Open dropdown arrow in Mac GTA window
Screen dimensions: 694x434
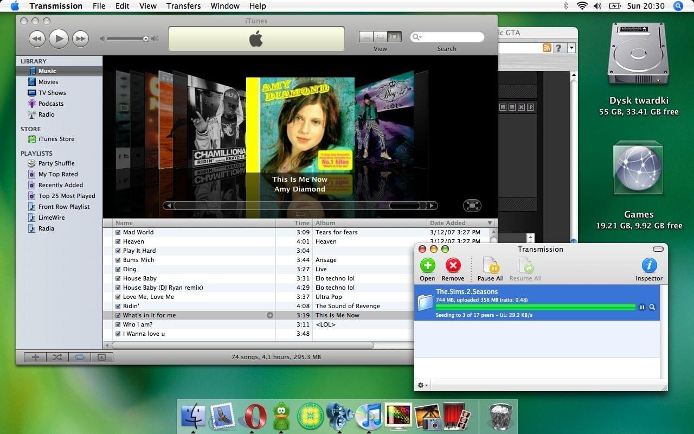(x=571, y=48)
